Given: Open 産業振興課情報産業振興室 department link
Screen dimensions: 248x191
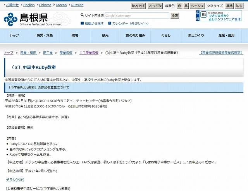Looking at the screenshot, I should tap(221, 53).
